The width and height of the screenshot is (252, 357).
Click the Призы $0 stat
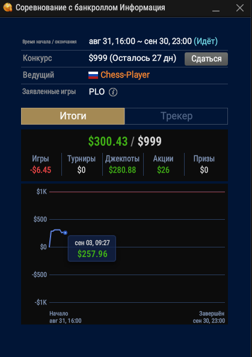(x=204, y=164)
